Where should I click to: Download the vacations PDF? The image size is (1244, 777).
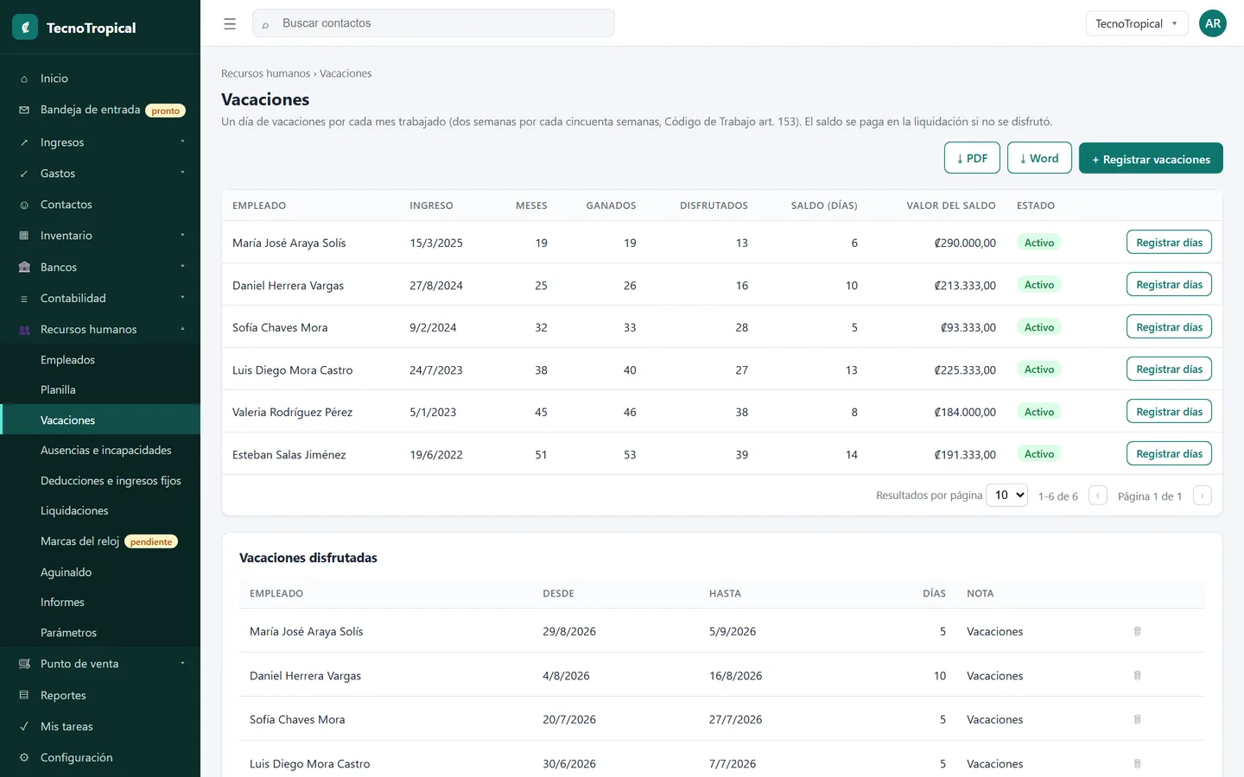click(972, 158)
